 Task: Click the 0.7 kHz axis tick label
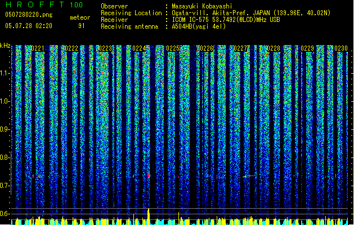tap(5, 186)
